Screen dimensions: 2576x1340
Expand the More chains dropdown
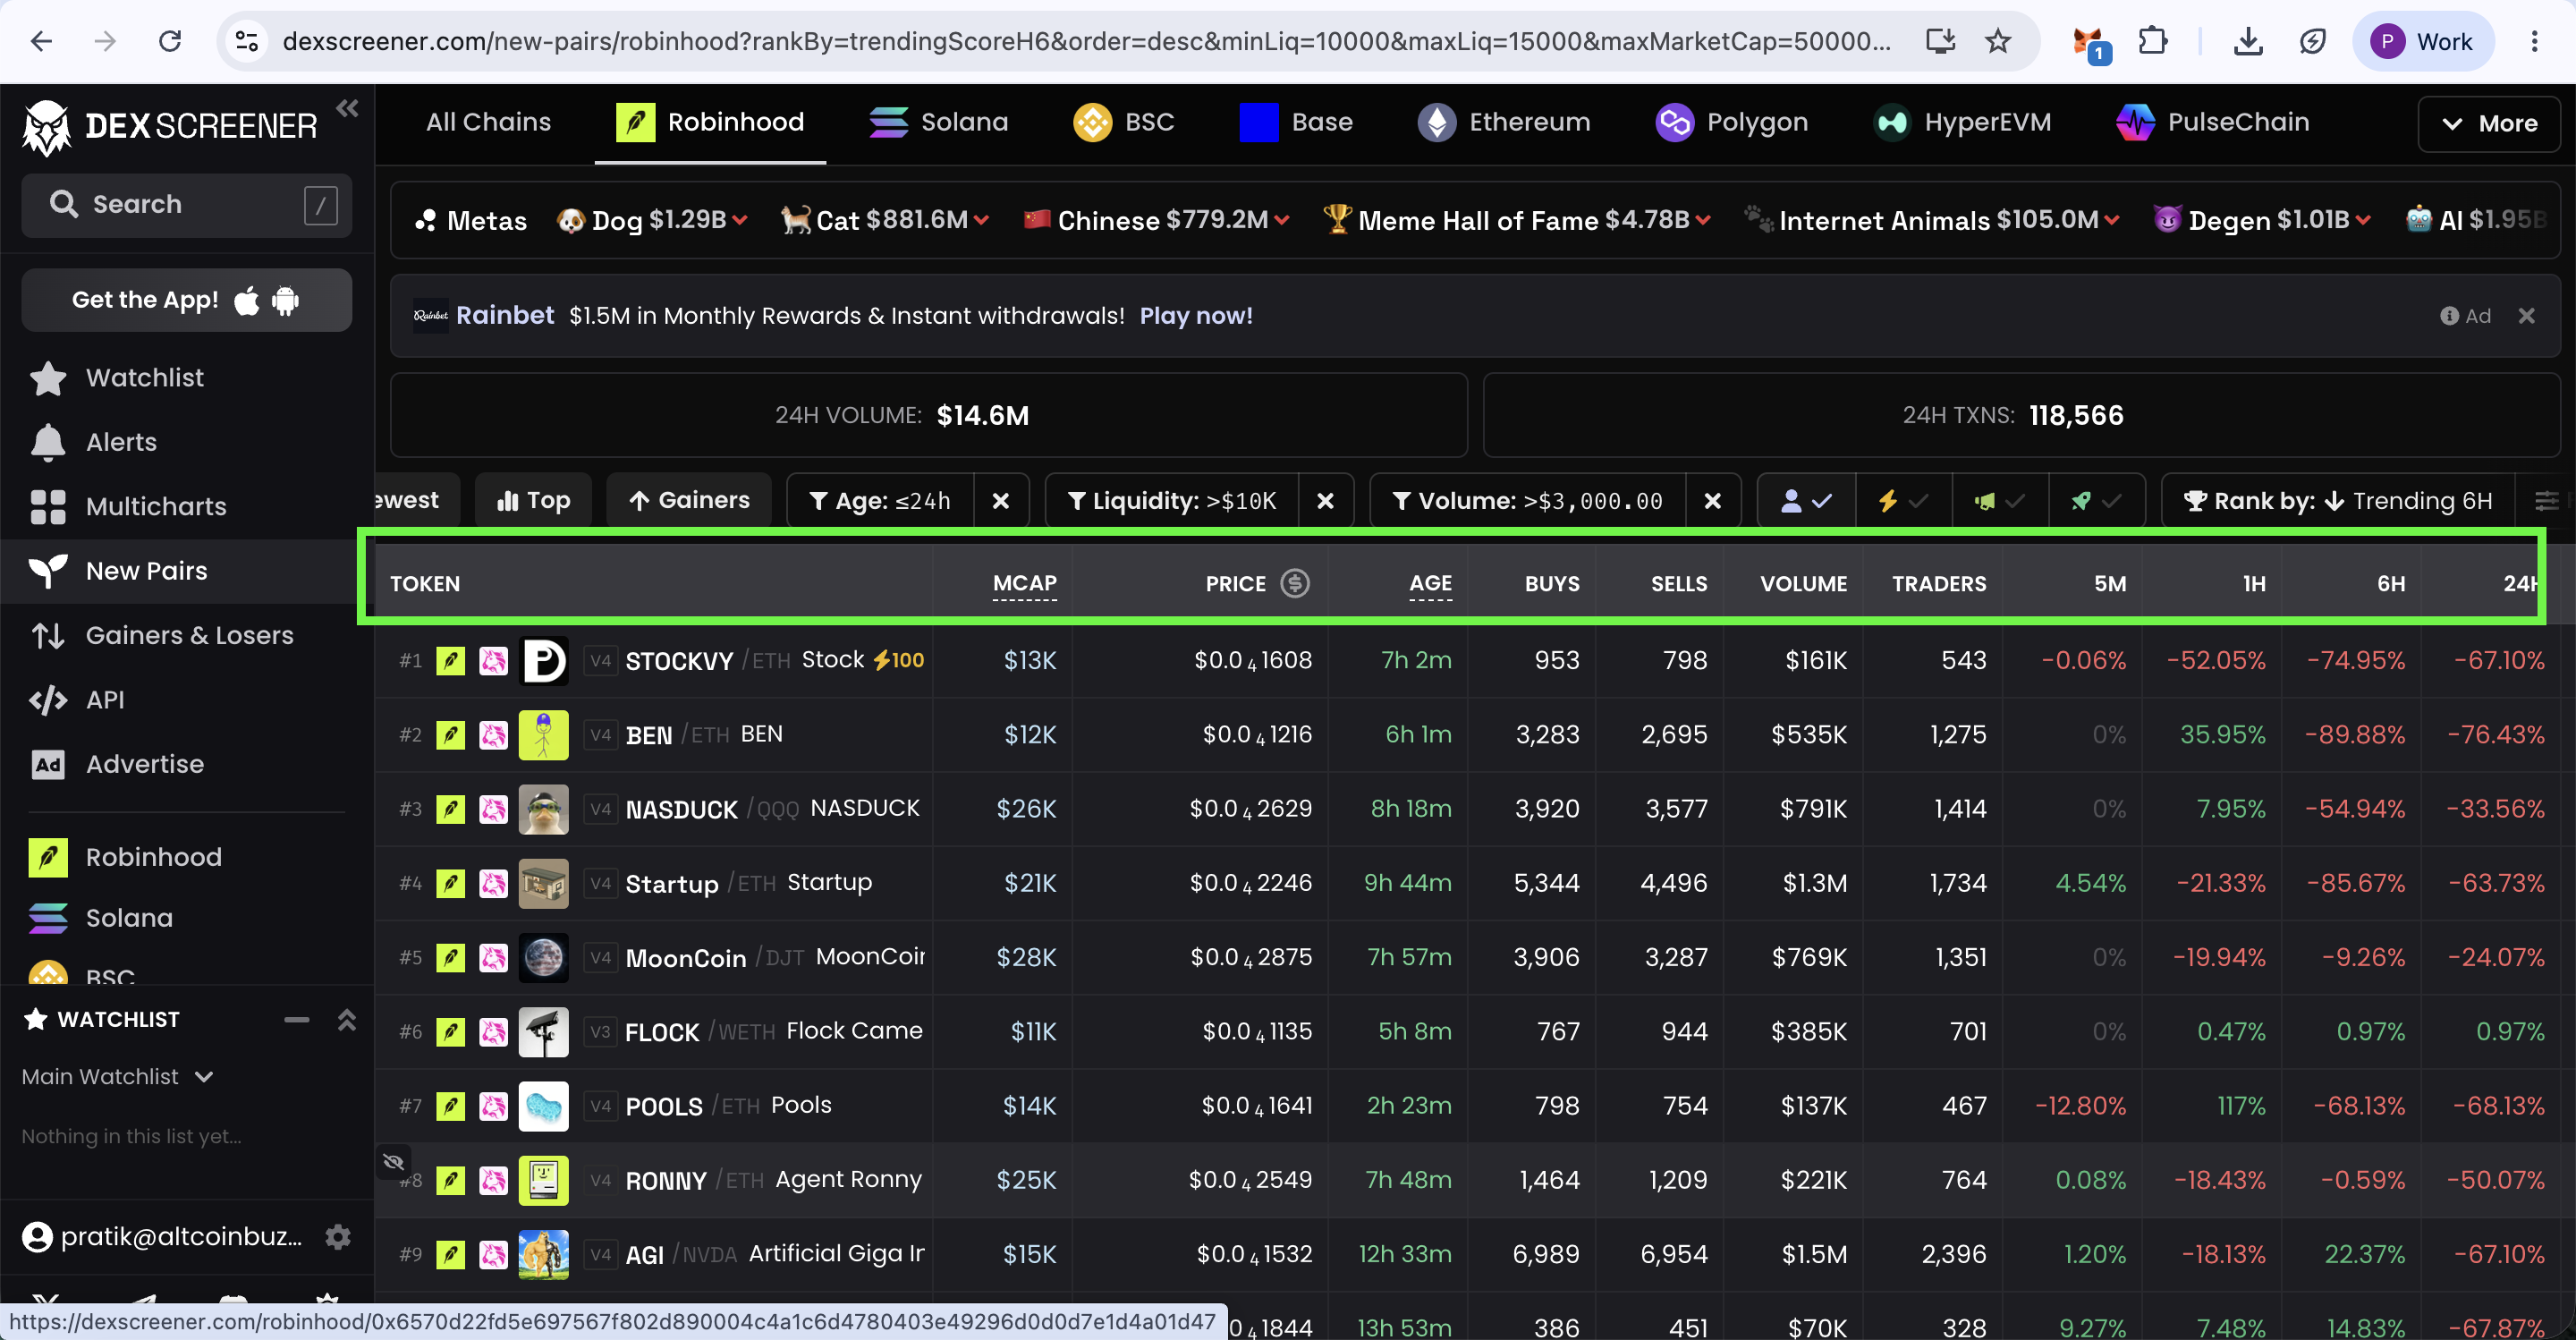[x=2489, y=124]
